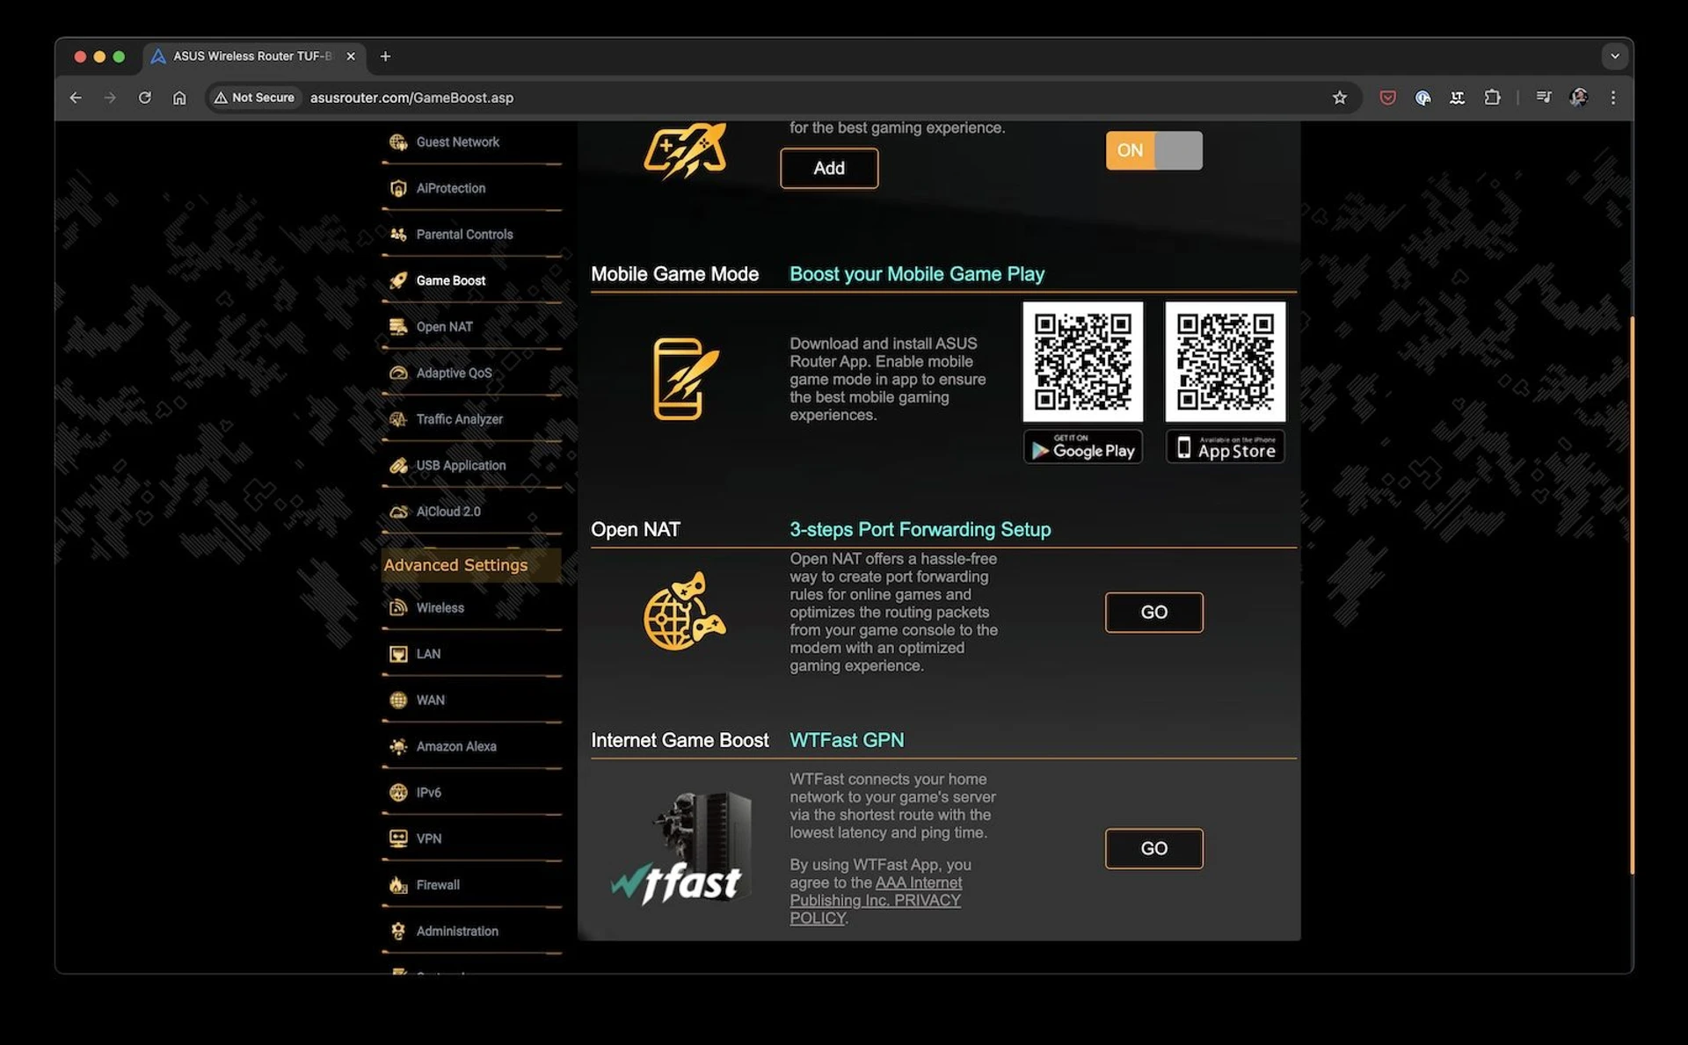Click the Add button
This screenshot has height=1045, width=1688.
pos(829,168)
